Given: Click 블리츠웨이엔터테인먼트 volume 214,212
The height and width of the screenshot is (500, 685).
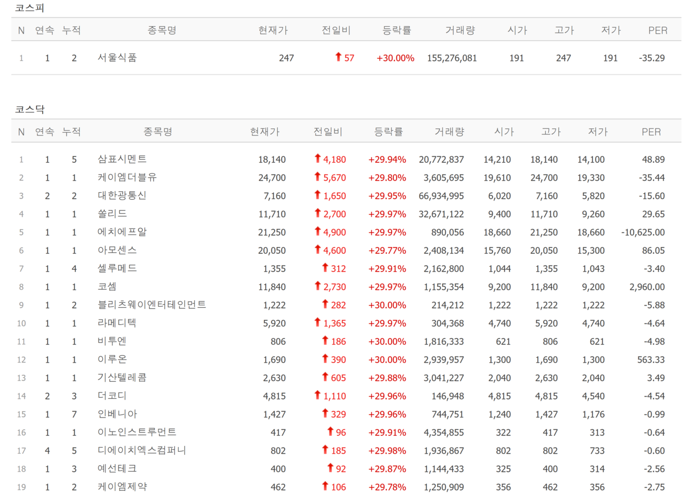Looking at the screenshot, I should (x=448, y=305).
